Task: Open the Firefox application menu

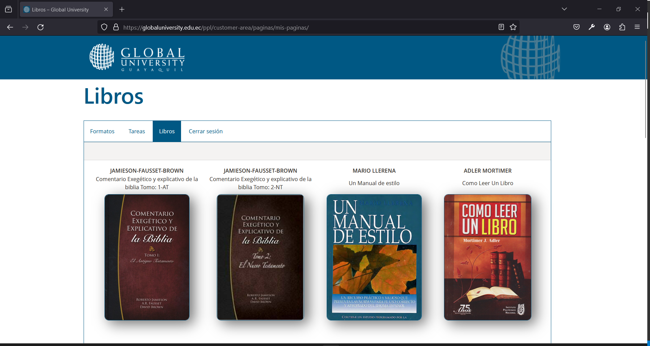Action: pyautogui.click(x=637, y=27)
